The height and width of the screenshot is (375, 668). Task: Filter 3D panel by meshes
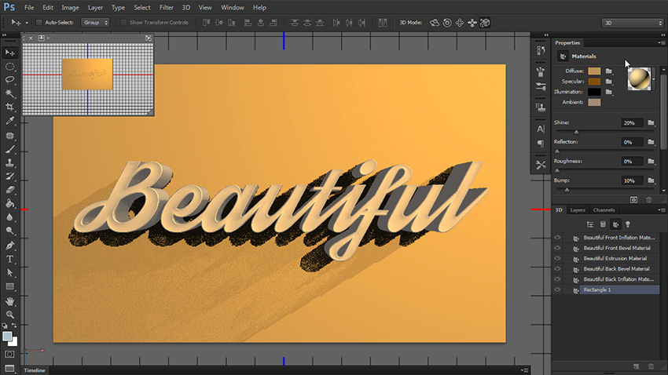[602, 224]
